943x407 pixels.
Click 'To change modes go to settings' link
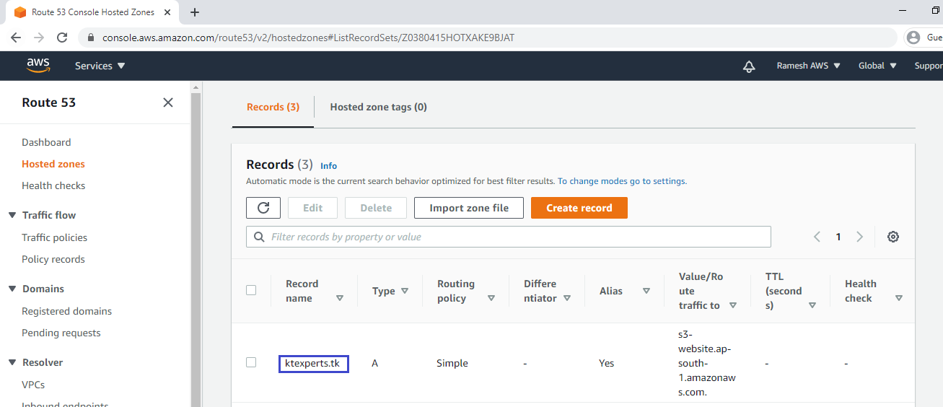click(x=622, y=181)
